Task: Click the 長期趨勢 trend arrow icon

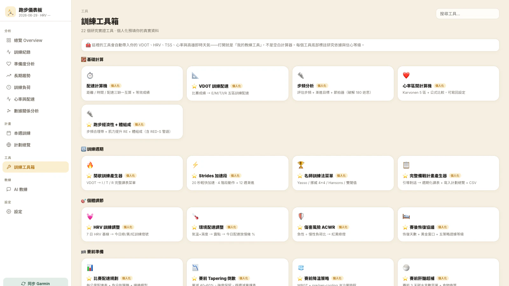Action: tap(9, 76)
